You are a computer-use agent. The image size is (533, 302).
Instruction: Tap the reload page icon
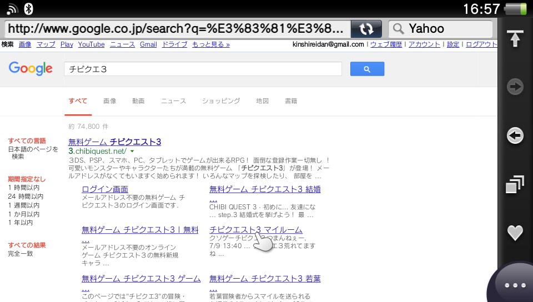[x=366, y=29]
